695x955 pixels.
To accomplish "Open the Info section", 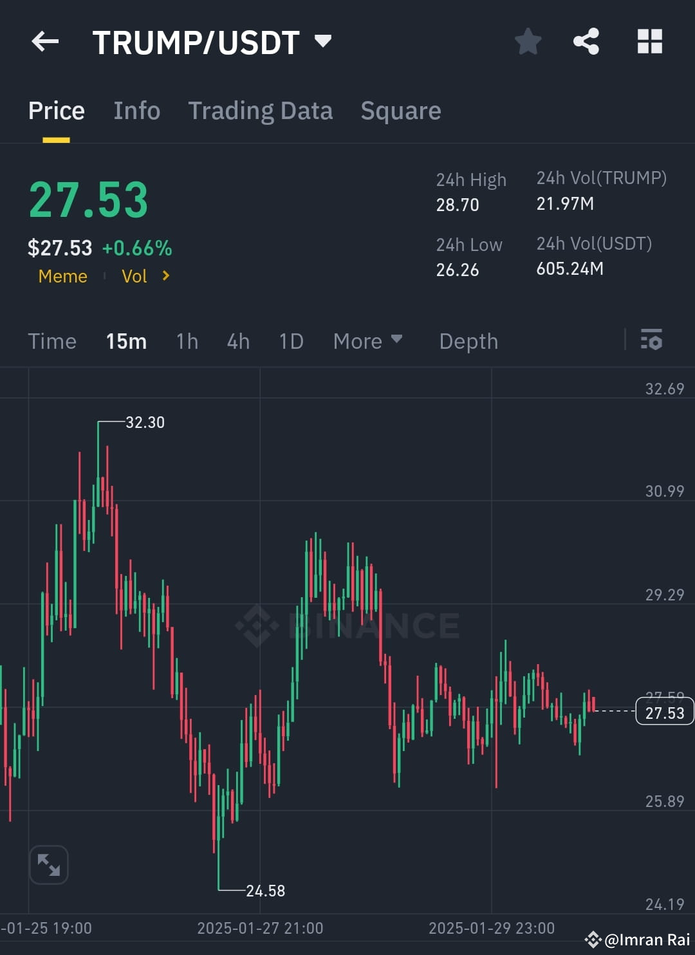I will 137,110.
